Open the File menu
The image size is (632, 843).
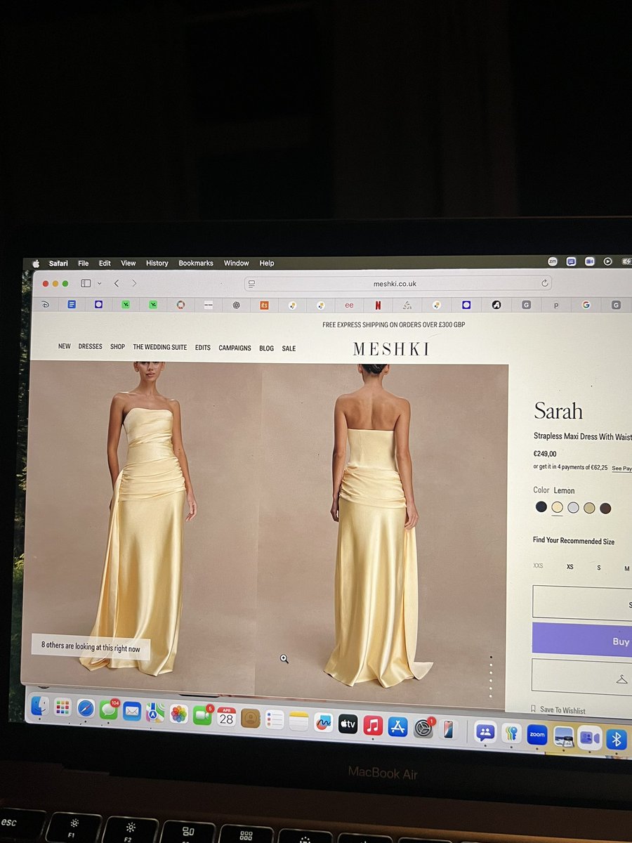tap(83, 263)
